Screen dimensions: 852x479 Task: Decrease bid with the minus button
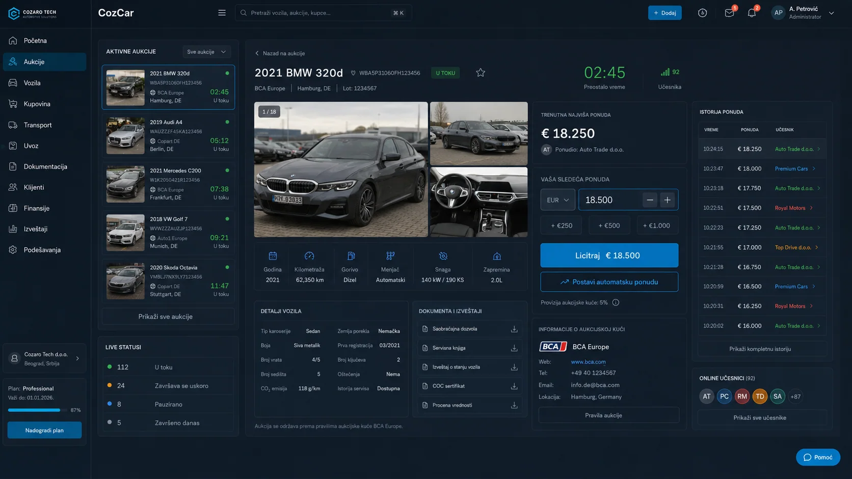[x=650, y=200]
